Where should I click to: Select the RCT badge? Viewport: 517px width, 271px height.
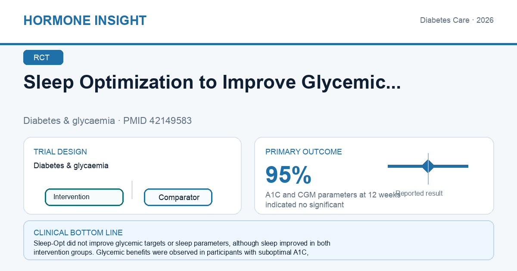pyautogui.click(x=43, y=58)
